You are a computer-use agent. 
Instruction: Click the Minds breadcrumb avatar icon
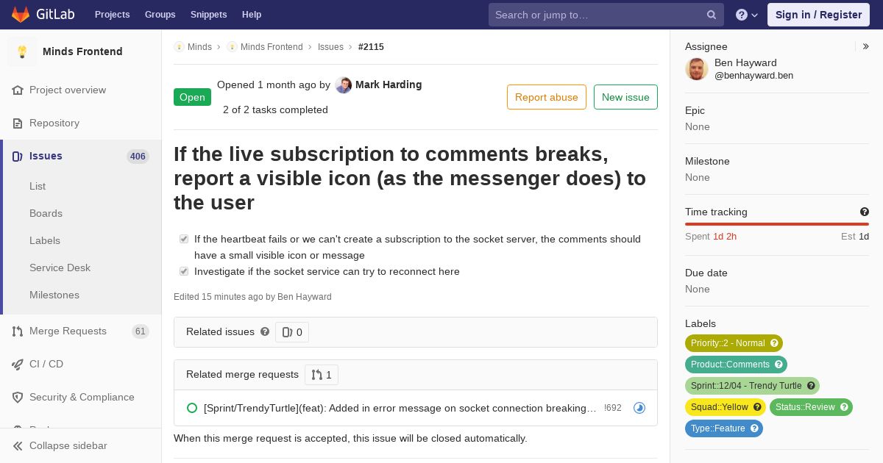(x=179, y=47)
